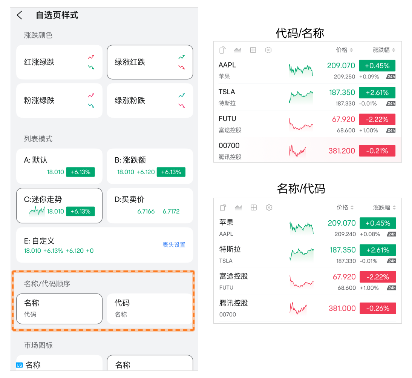
Task: Open gear settings icon in 代码/名称 preview
Action: 268,50
